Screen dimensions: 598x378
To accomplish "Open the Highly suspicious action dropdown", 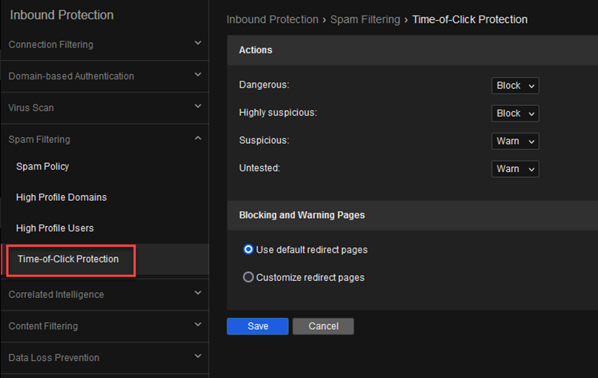I will (515, 113).
